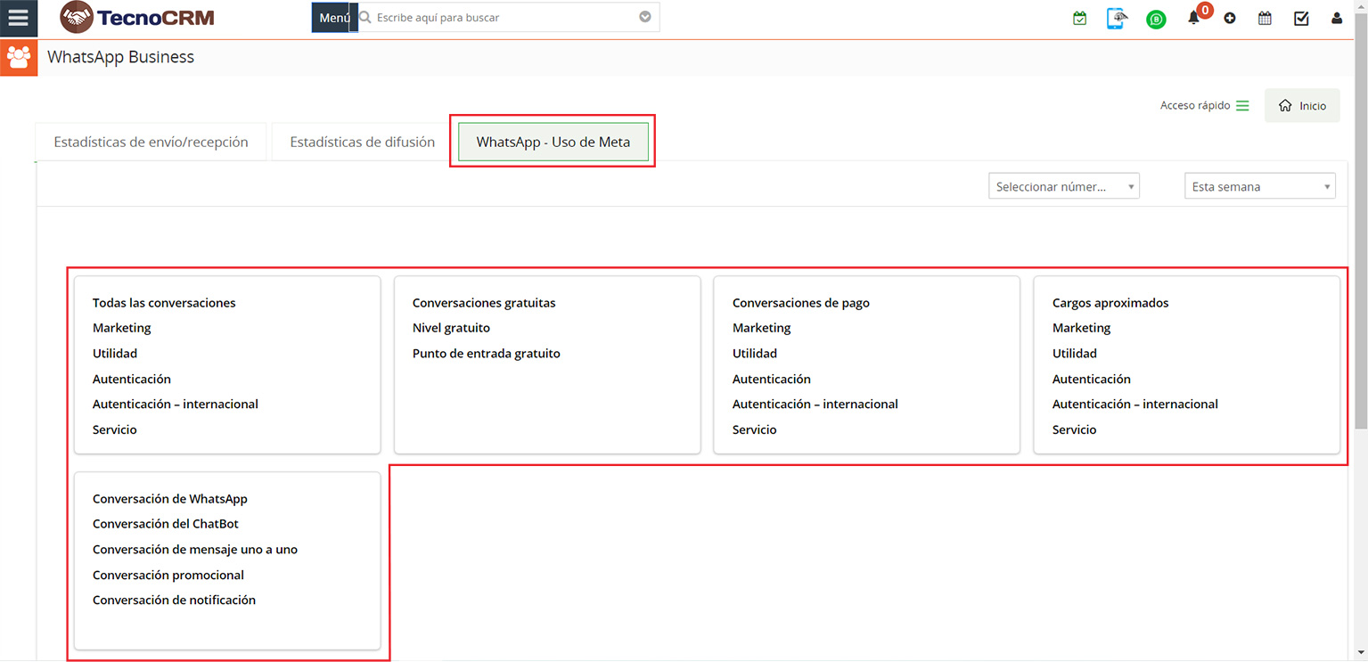Open the Acceso rápido menu
The height and width of the screenshot is (662, 1368).
click(x=1204, y=105)
